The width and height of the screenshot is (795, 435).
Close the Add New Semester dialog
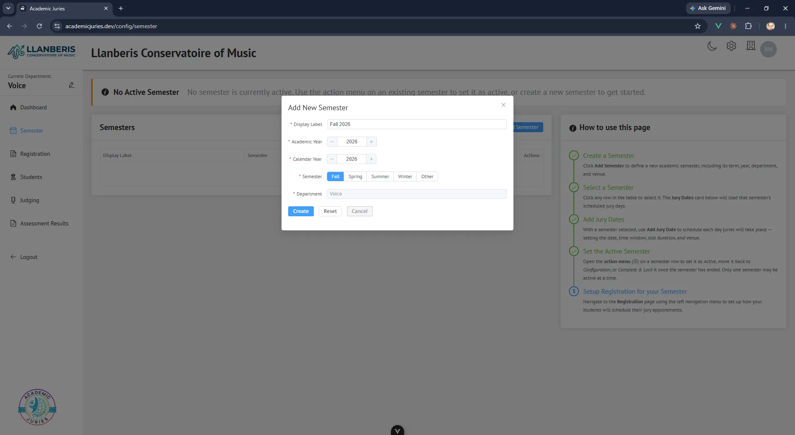[503, 105]
